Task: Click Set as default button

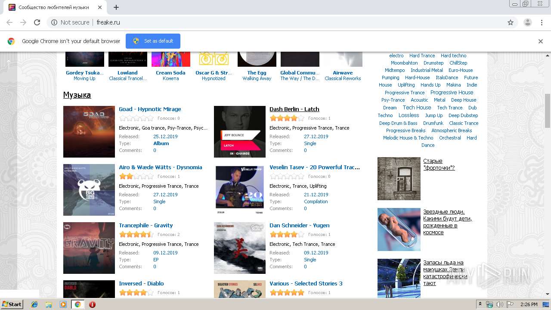Action: (x=153, y=41)
